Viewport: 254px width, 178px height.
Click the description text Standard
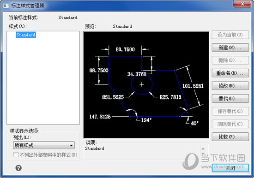coord(95,148)
